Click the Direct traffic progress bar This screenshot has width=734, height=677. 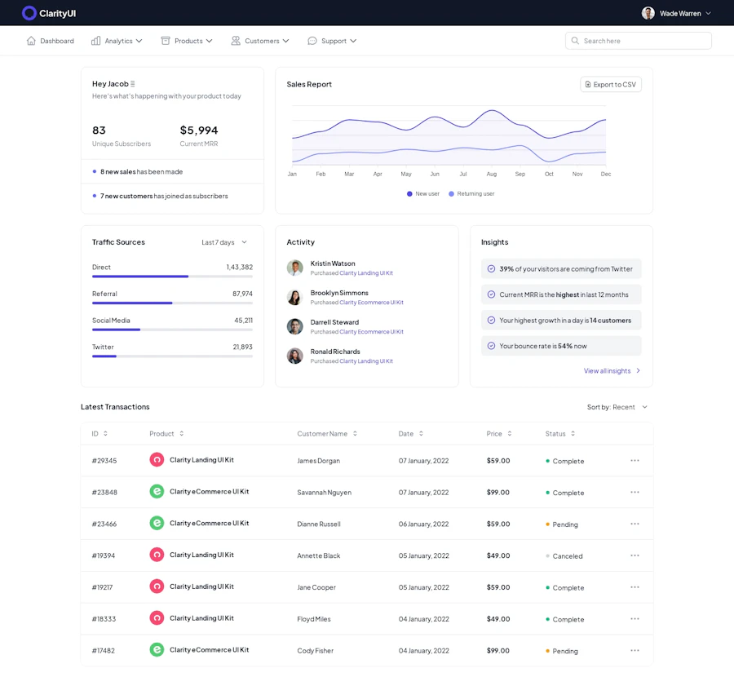172,277
